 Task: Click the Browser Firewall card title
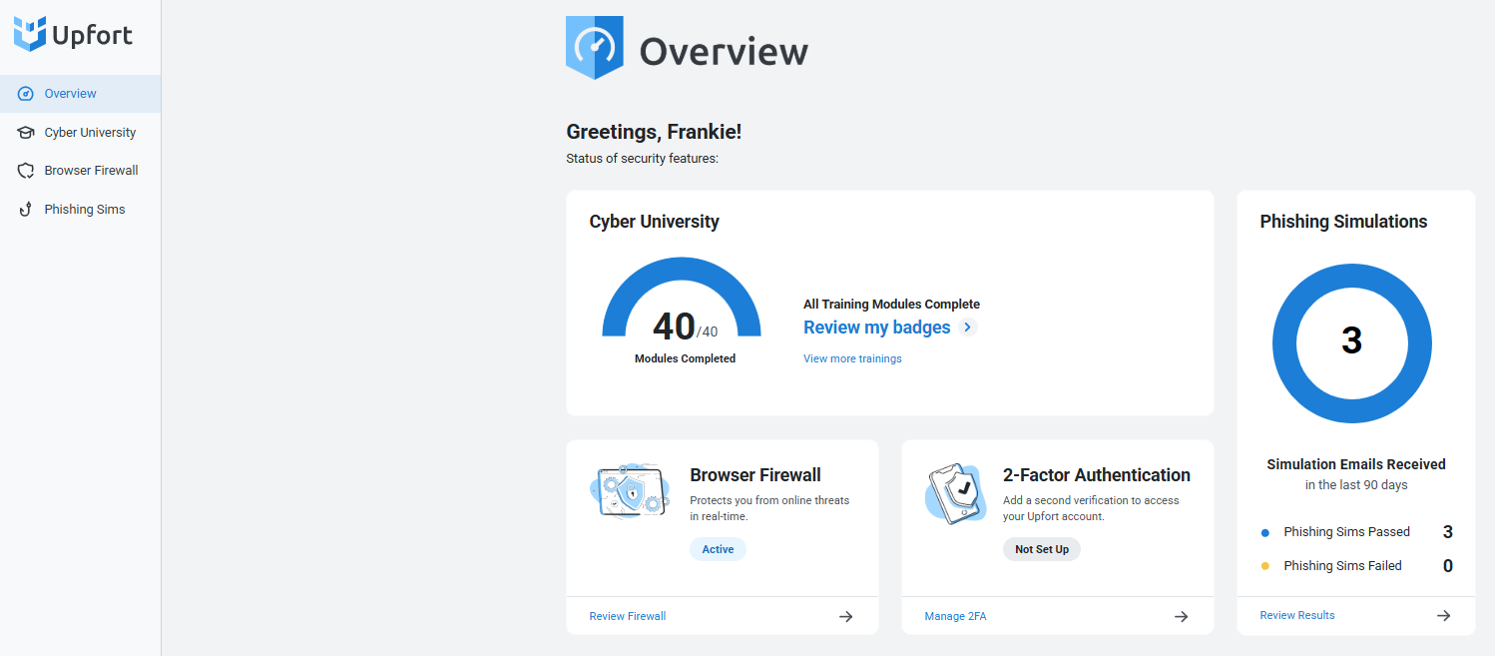pos(755,475)
